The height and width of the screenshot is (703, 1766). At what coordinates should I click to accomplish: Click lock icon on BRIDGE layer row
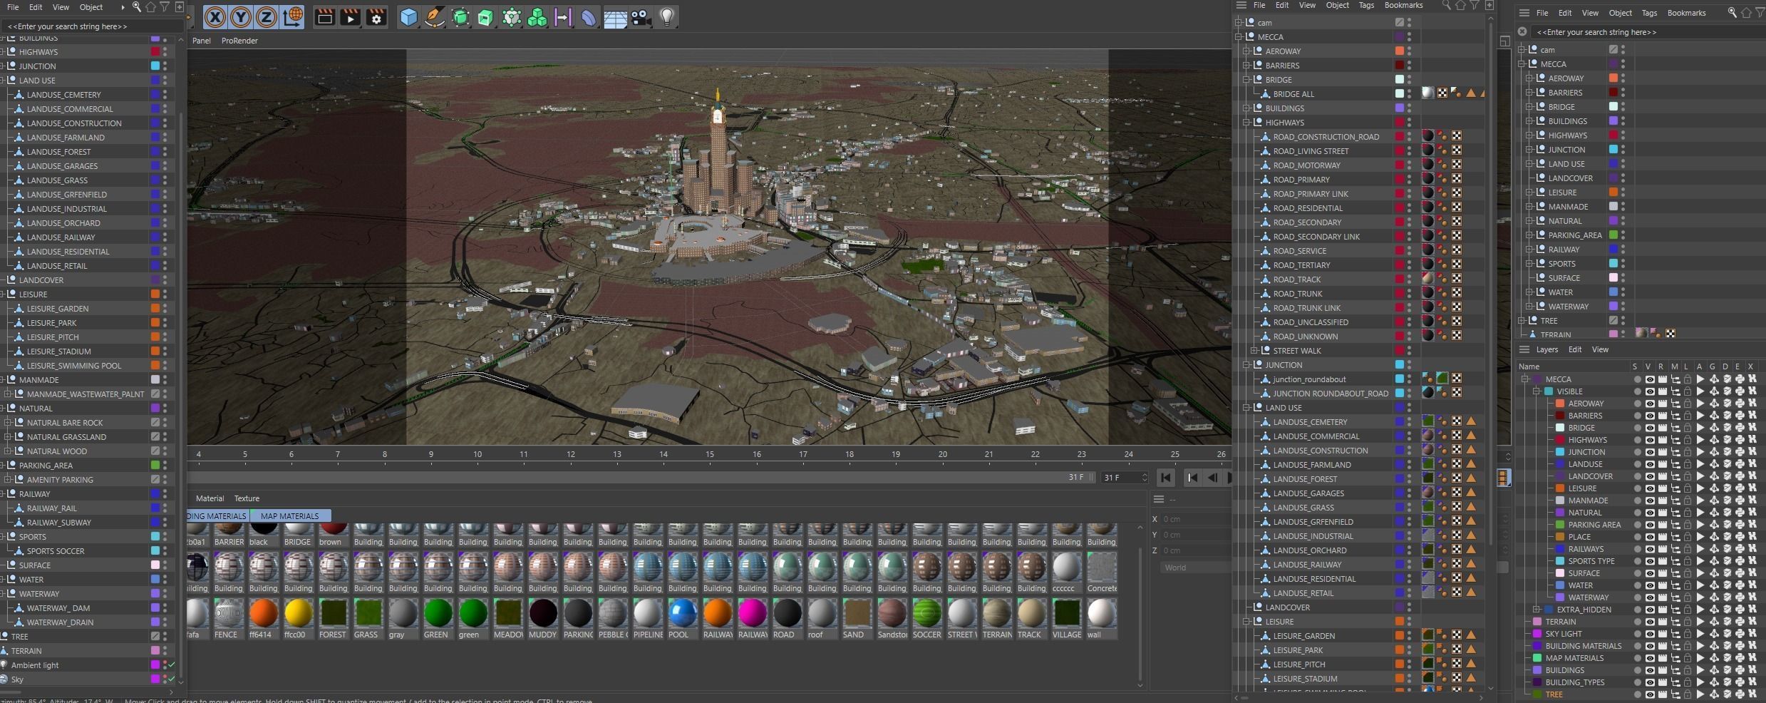coord(1688,428)
